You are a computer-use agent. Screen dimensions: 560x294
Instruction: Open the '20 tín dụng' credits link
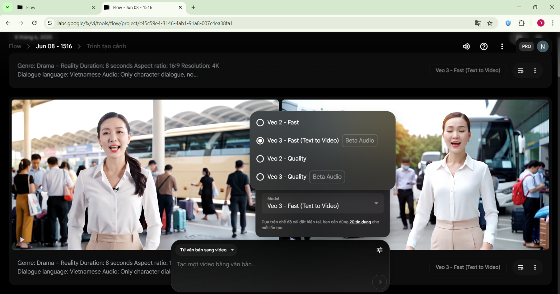pos(360,222)
